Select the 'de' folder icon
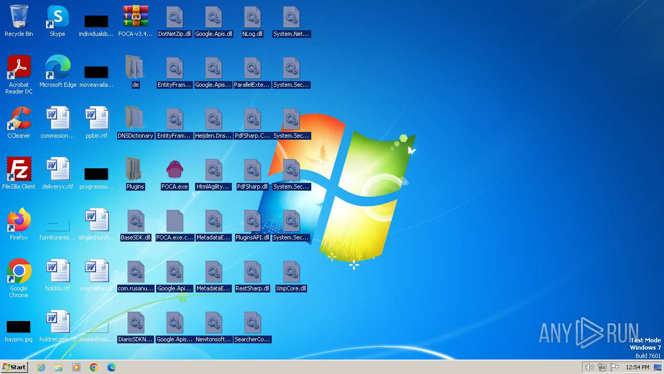The width and height of the screenshot is (664, 374). point(135,72)
